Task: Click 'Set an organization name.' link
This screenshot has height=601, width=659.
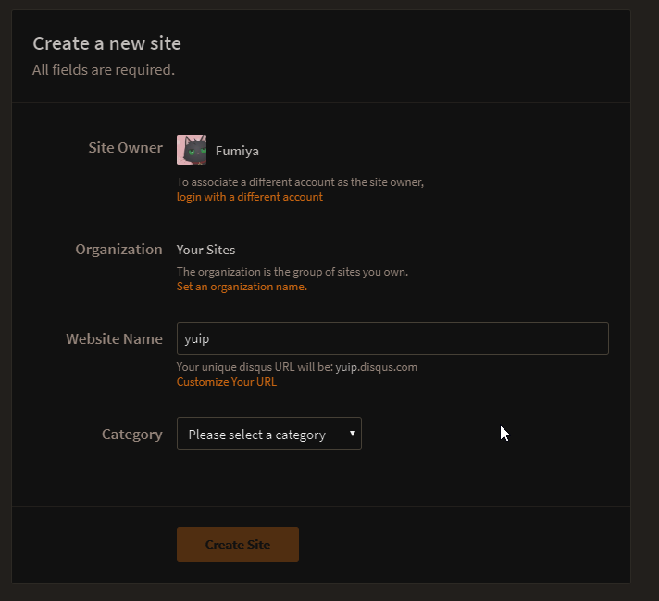Action: (x=242, y=287)
